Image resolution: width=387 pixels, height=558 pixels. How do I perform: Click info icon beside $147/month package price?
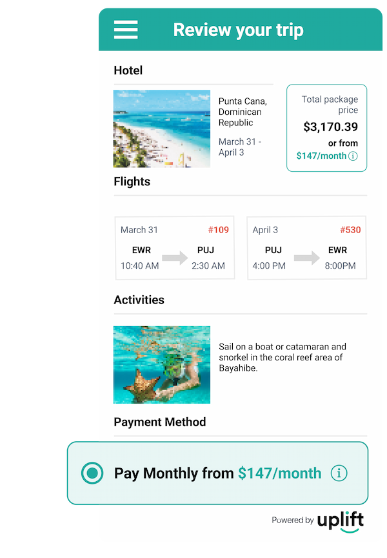tap(353, 156)
